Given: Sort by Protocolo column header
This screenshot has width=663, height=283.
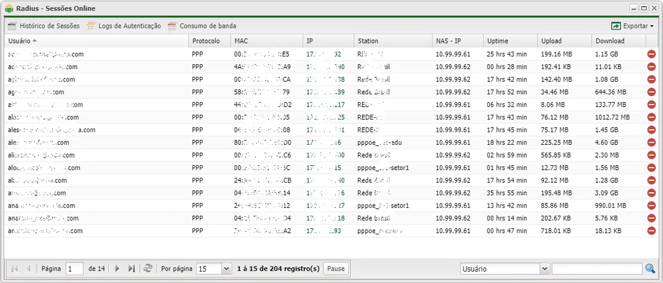Looking at the screenshot, I should click(x=210, y=41).
